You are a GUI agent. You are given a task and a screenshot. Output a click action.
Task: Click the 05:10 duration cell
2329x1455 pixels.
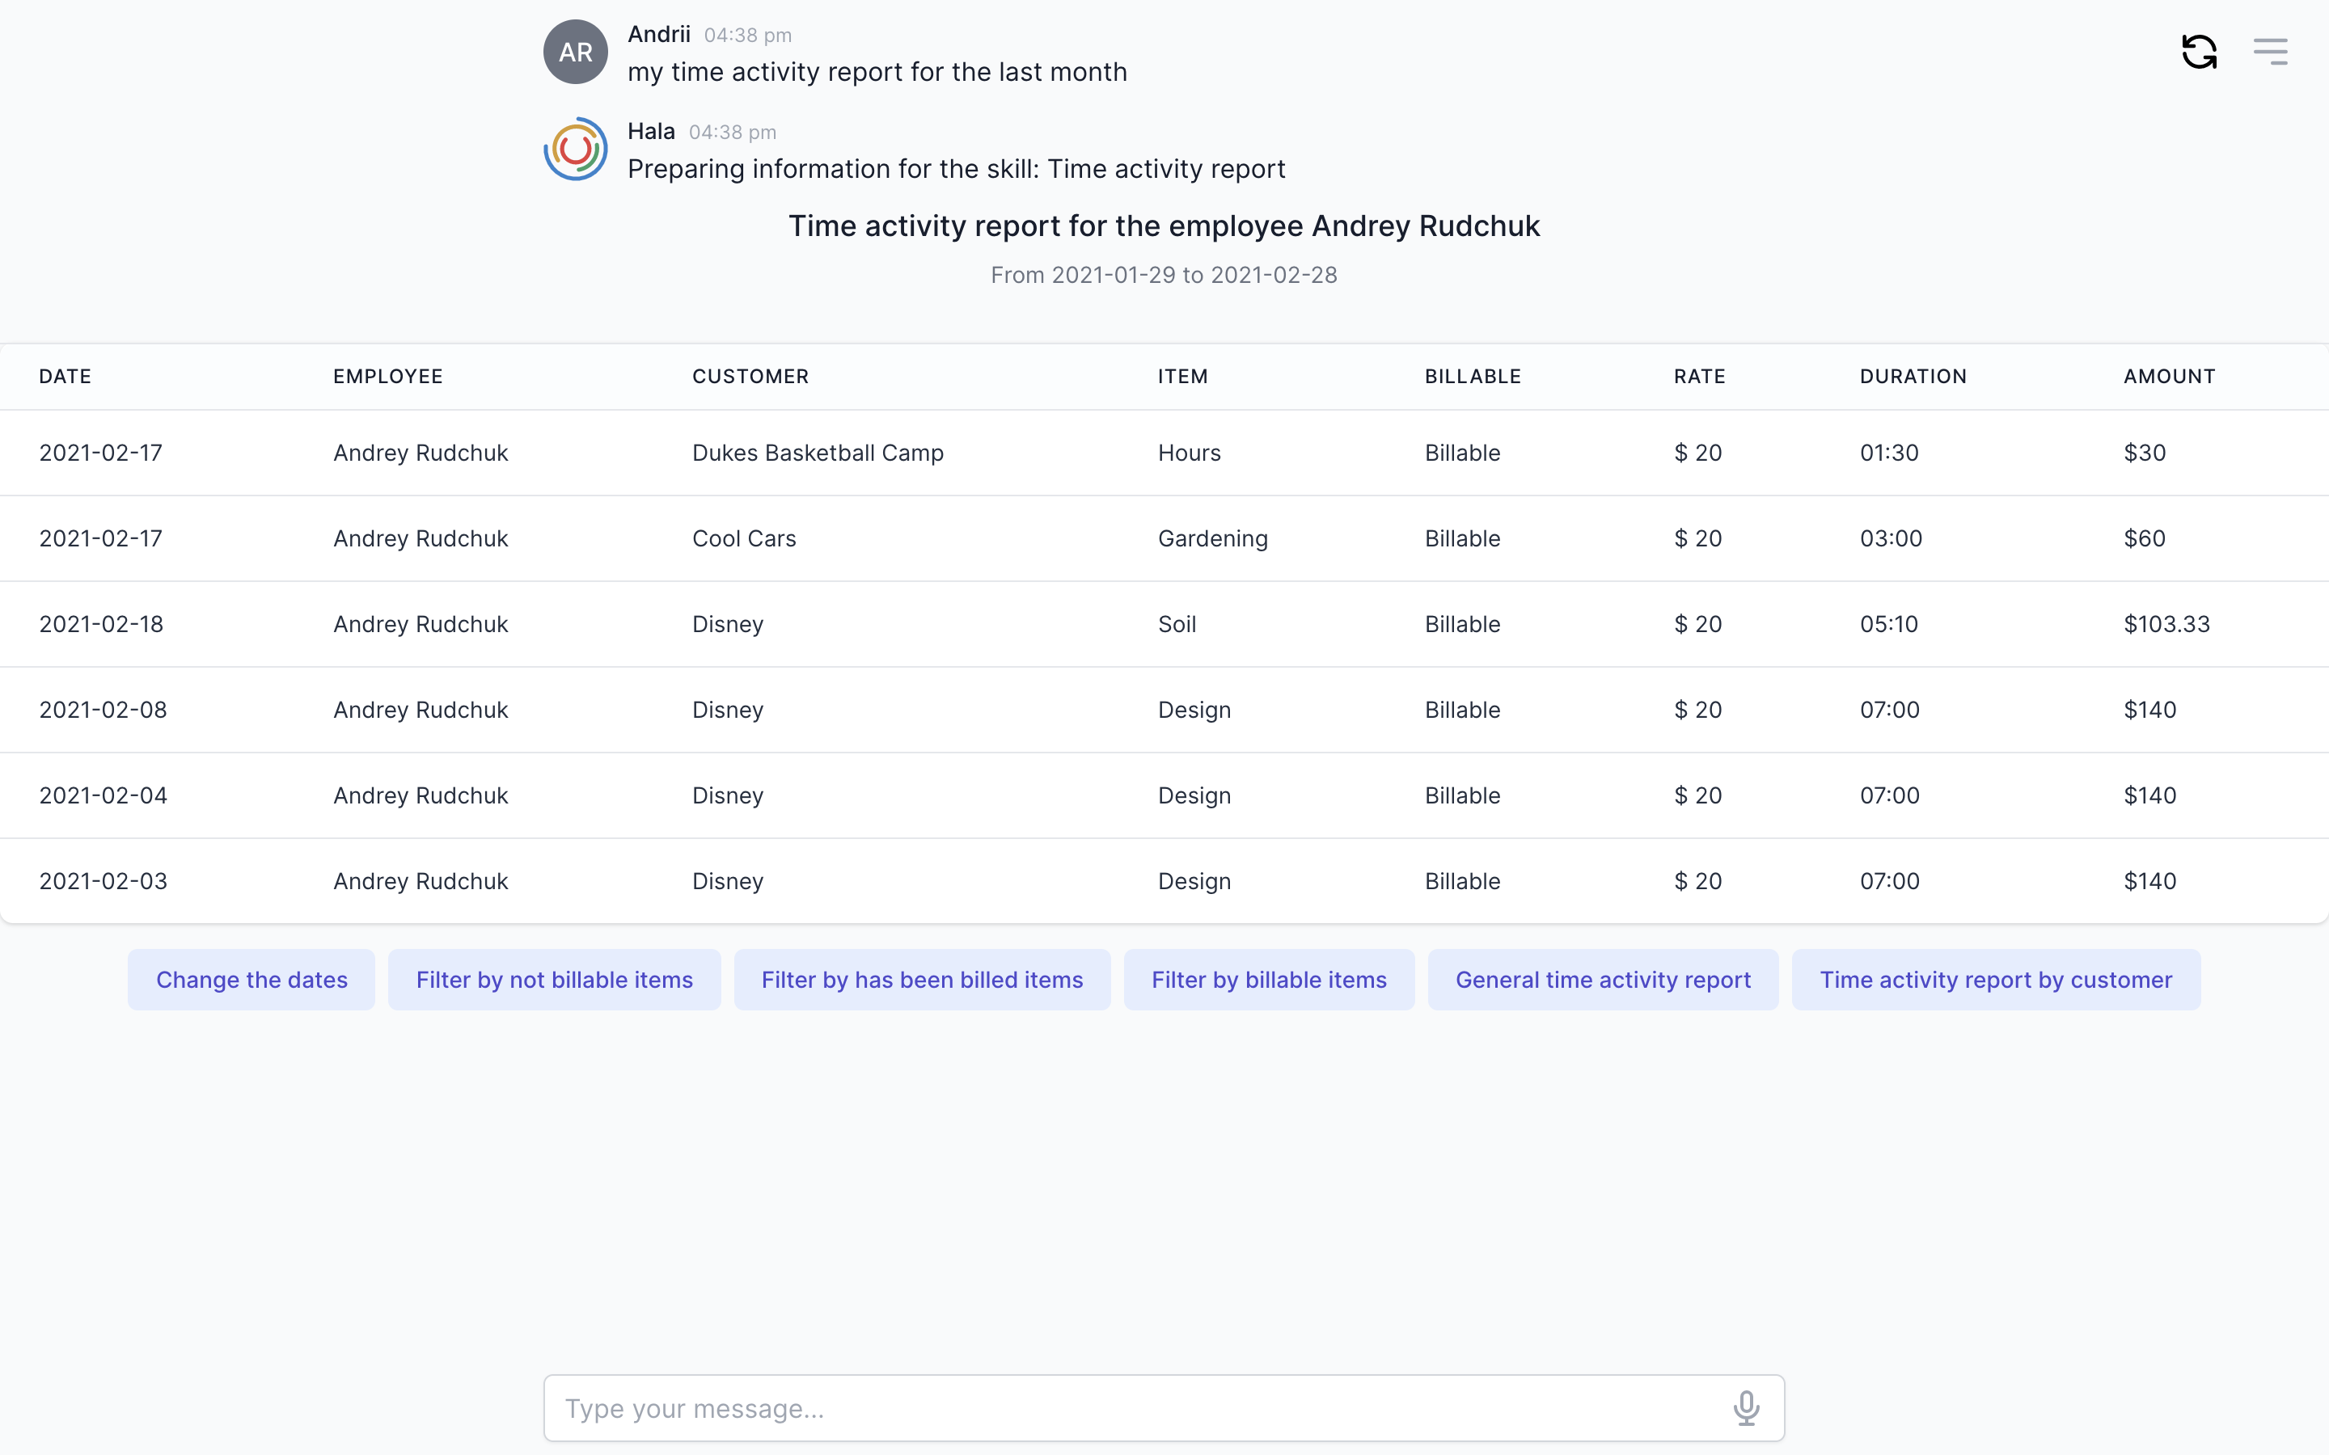(1889, 623)
